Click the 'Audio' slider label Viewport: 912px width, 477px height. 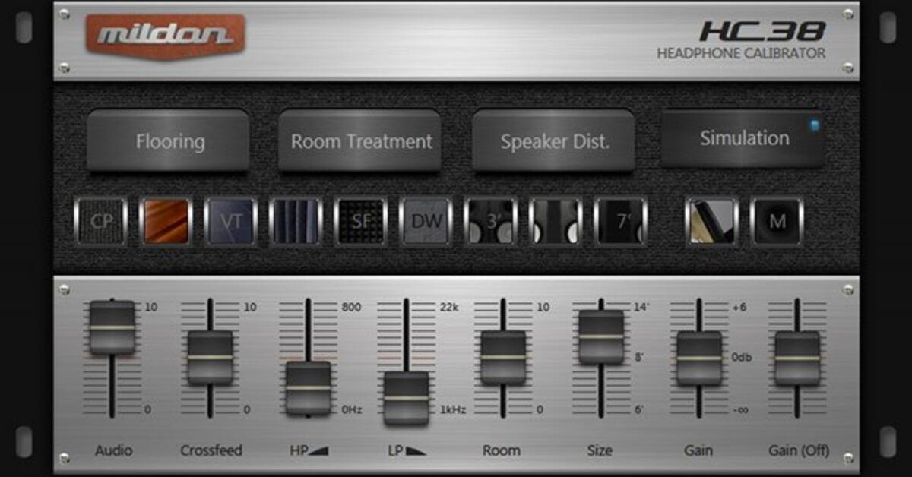point(115,450)
